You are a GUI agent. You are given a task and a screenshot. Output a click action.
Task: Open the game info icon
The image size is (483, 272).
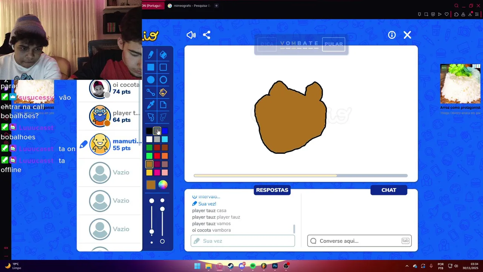point(392,35)
